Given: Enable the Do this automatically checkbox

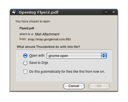Looking at the screenshot, I should (x=25, y=72).
